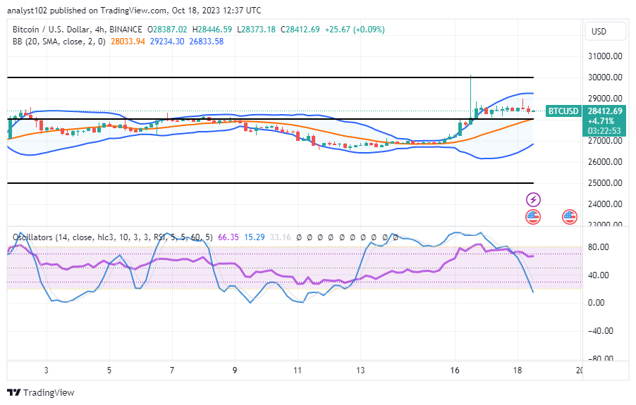
Task: Click the Oscillators indicator legend
Action: coord(112,237)
